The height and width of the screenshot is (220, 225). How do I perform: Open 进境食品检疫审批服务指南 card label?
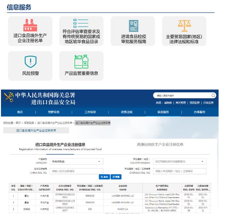tap(134, 39)
